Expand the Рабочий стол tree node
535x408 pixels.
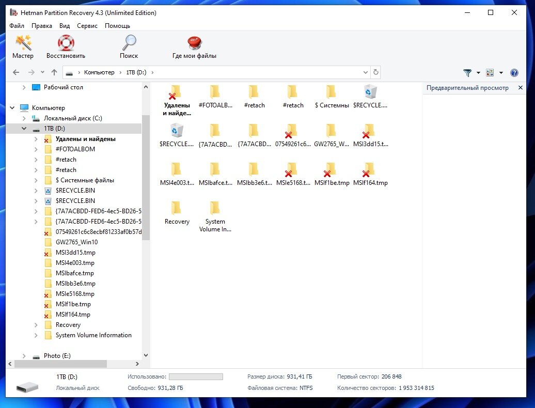pos(24,87)
